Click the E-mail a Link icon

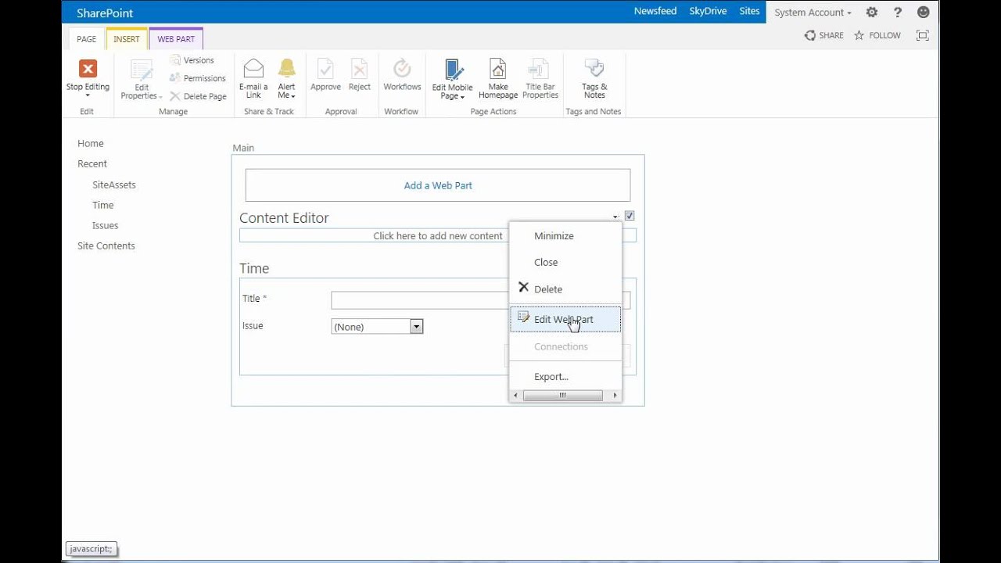coord(253,69)
